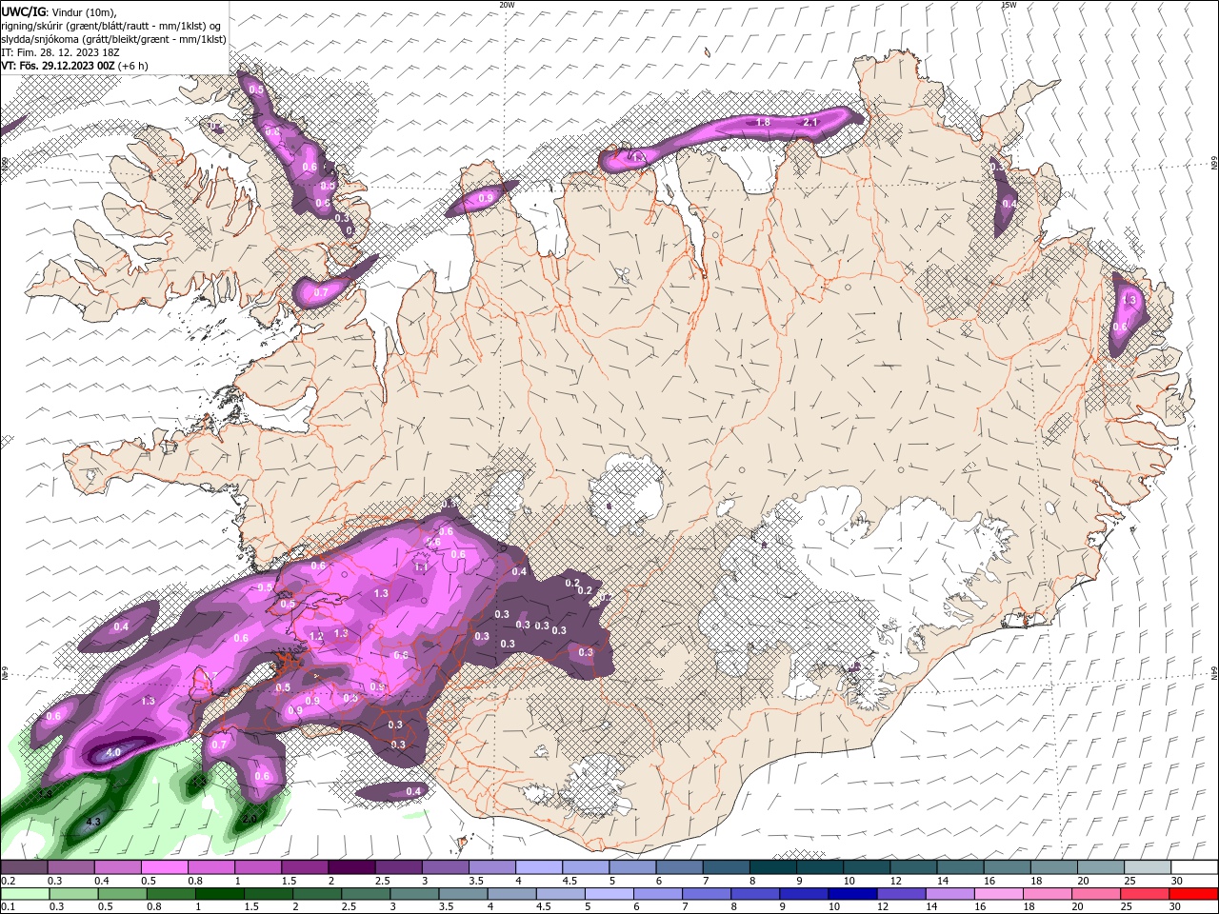This screenshot has height=914, width=1219.
Task: Click the 4.0 precipitation value label
Action: click(x=113, y=753)
